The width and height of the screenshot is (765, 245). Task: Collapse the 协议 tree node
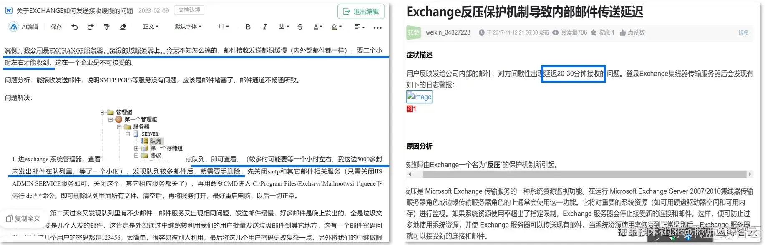tap(136, 155)
